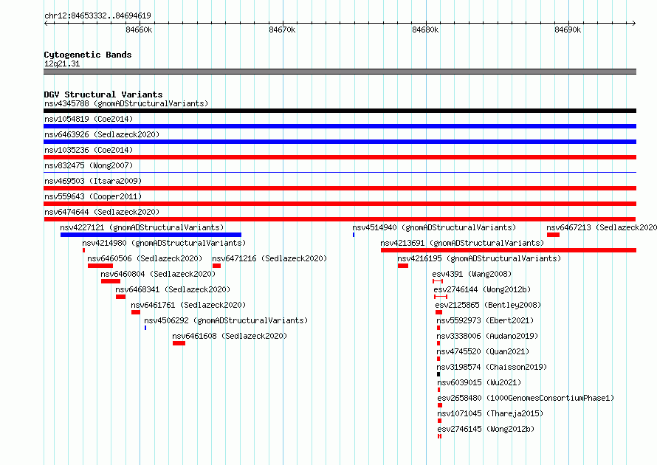657x465 pixels.
Task: Open nsv6467213 (Sedlazeck2020) label
Action: 602,227
